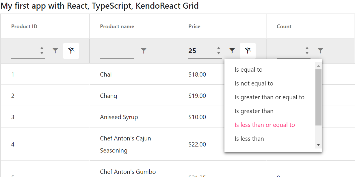Select 'Is equal to' filter operator
Screen dimensions: 355x177
248,69
